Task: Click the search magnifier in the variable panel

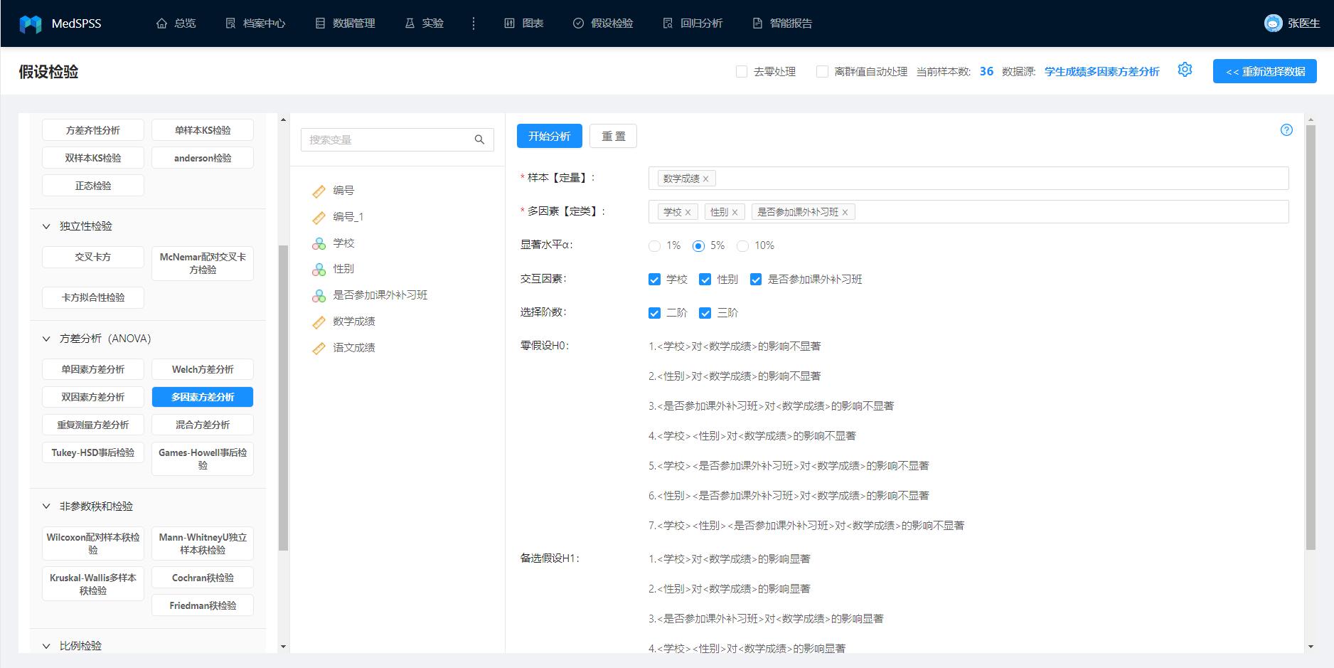Action: [478, 139]
